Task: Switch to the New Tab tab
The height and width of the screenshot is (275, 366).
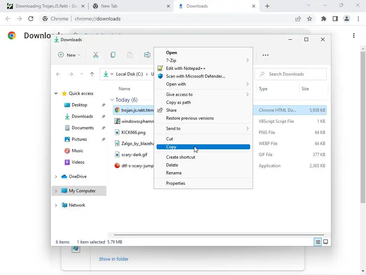Action: [131, 6]
